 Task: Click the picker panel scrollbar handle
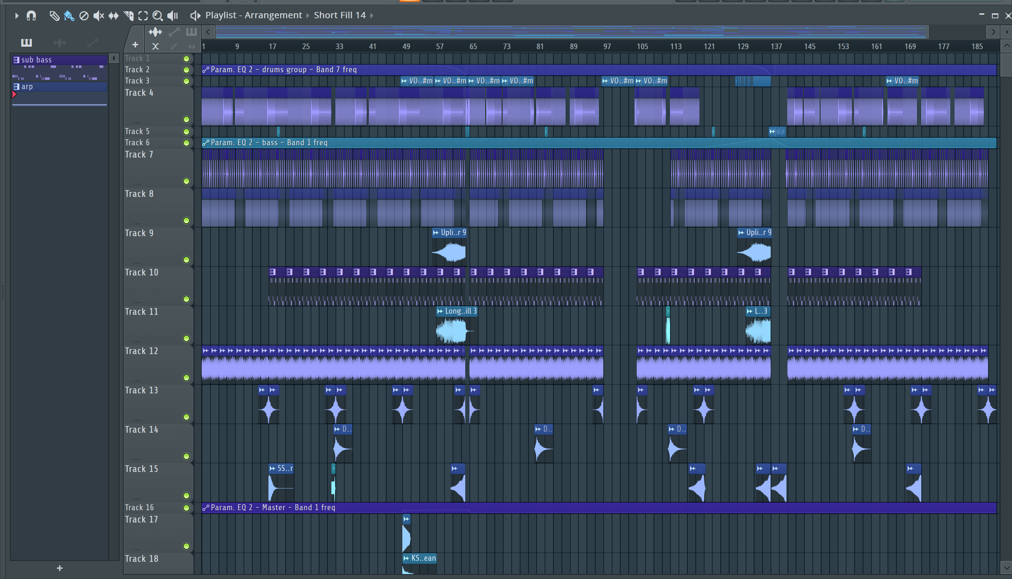pyautogui.click(x=113, y=59)
